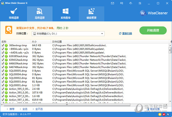Uncheck SQL00005.dmp checkbox
Viewport: 172px width, 117px height.
tap(3, 71)
